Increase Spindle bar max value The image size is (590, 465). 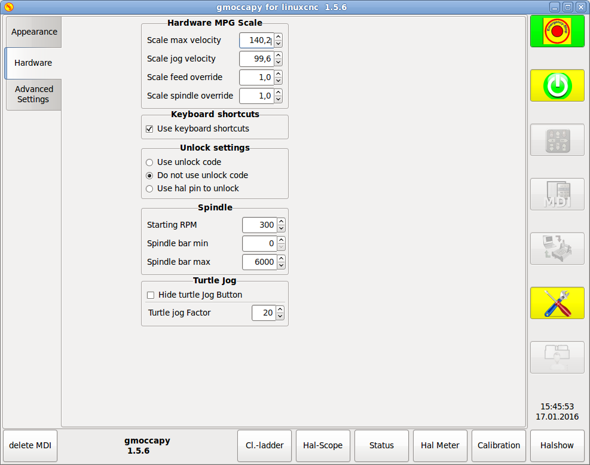pyautogui.click(x=281, y=258)
